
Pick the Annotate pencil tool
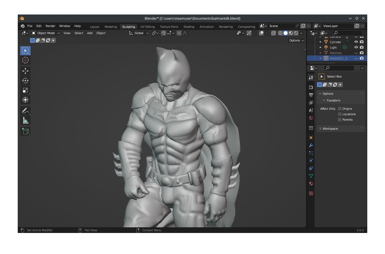point(25,111)
